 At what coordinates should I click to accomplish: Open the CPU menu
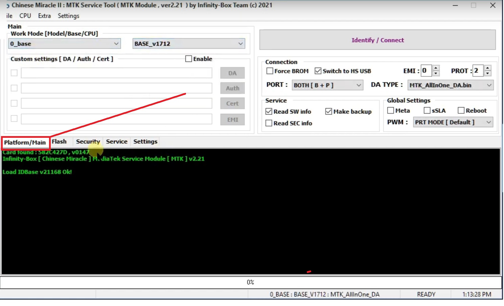[25, 16]
